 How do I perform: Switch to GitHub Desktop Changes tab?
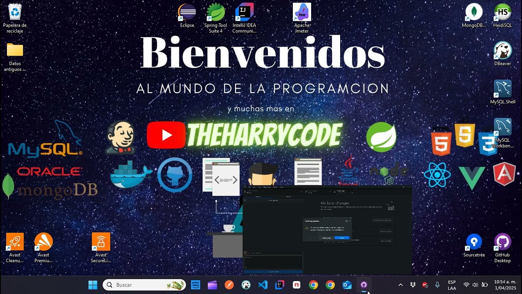(x=258, y=196)
